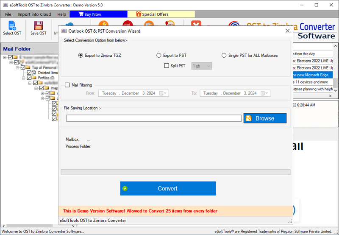Collapse the Profiles tree node
Screen dimensions: 339x235
coord(24,78)
